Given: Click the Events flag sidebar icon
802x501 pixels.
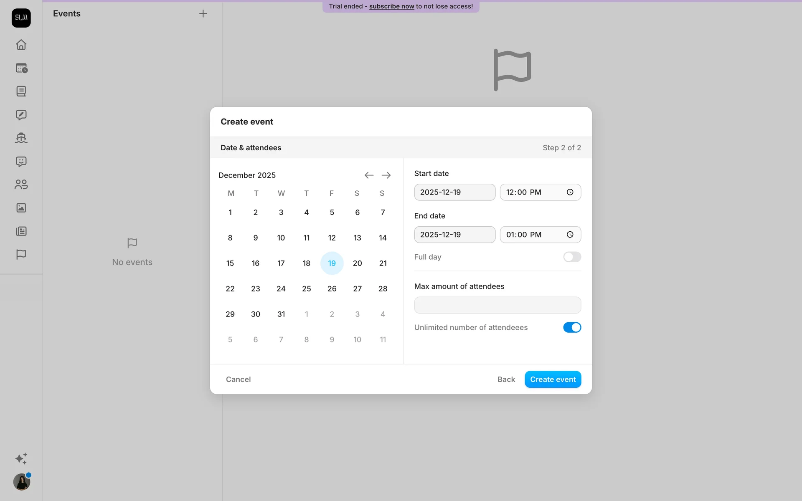Looking at the screenshot, I should coord(21,254).
